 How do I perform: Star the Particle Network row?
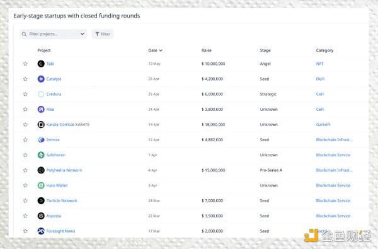tap(25, 200)
